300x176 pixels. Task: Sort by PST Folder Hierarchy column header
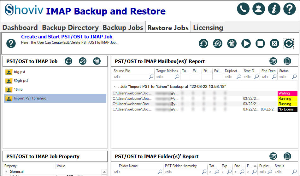[185, 166]
